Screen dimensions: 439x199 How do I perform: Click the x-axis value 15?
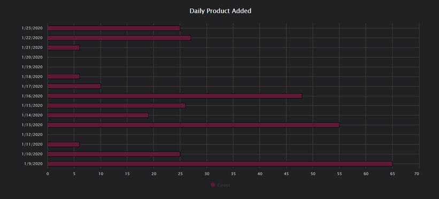coord(127,174)
